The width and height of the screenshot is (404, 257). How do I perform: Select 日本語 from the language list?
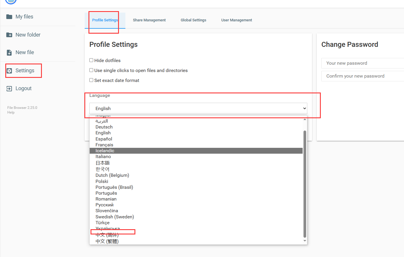[x=196, y=163]
